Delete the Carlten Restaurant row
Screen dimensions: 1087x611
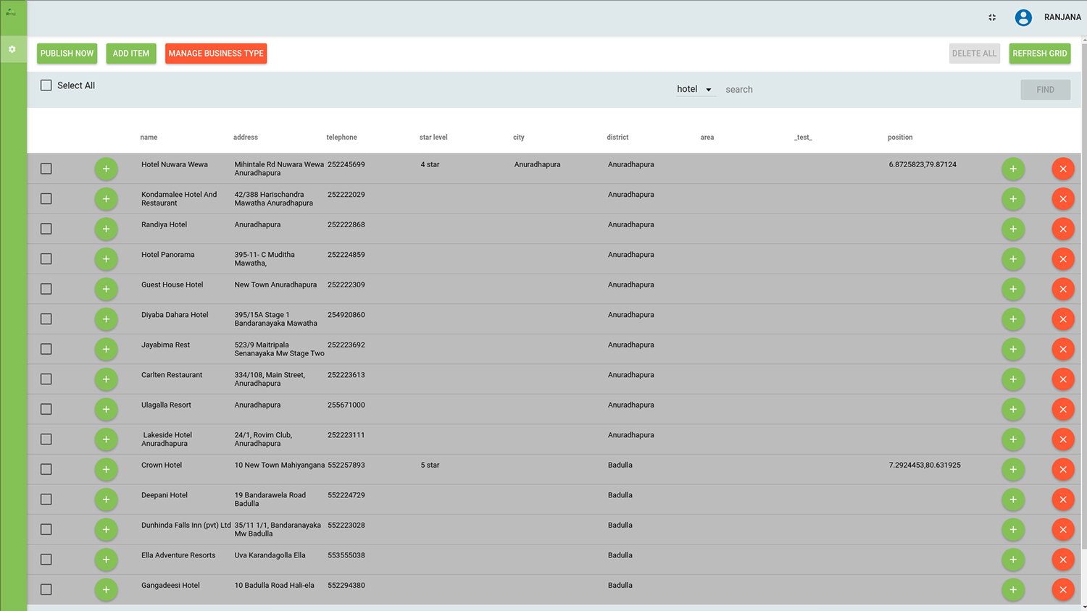point(1063,379)
